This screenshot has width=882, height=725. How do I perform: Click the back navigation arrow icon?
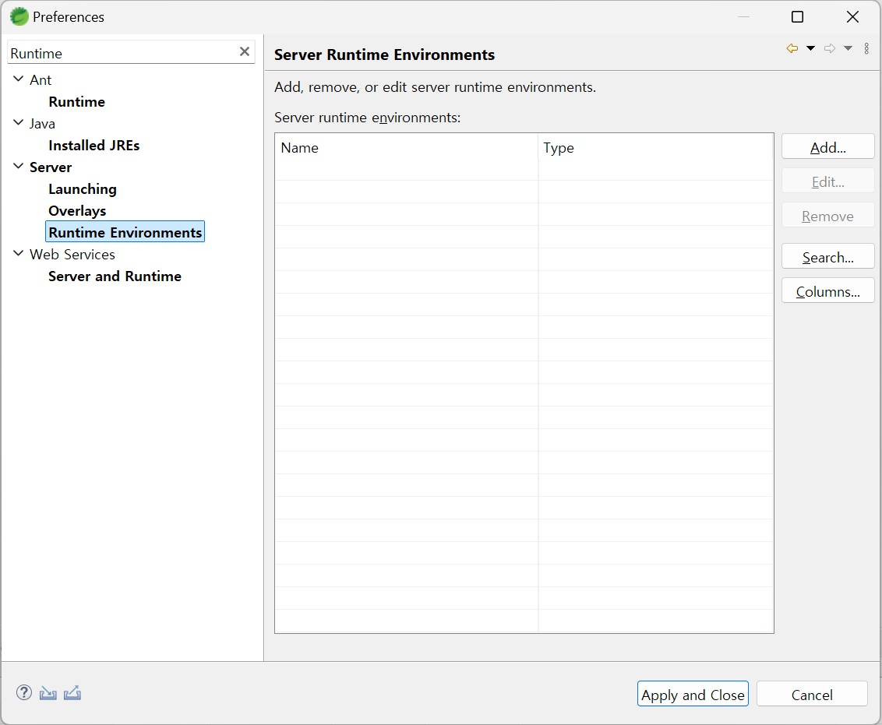[x=792, y=48]
